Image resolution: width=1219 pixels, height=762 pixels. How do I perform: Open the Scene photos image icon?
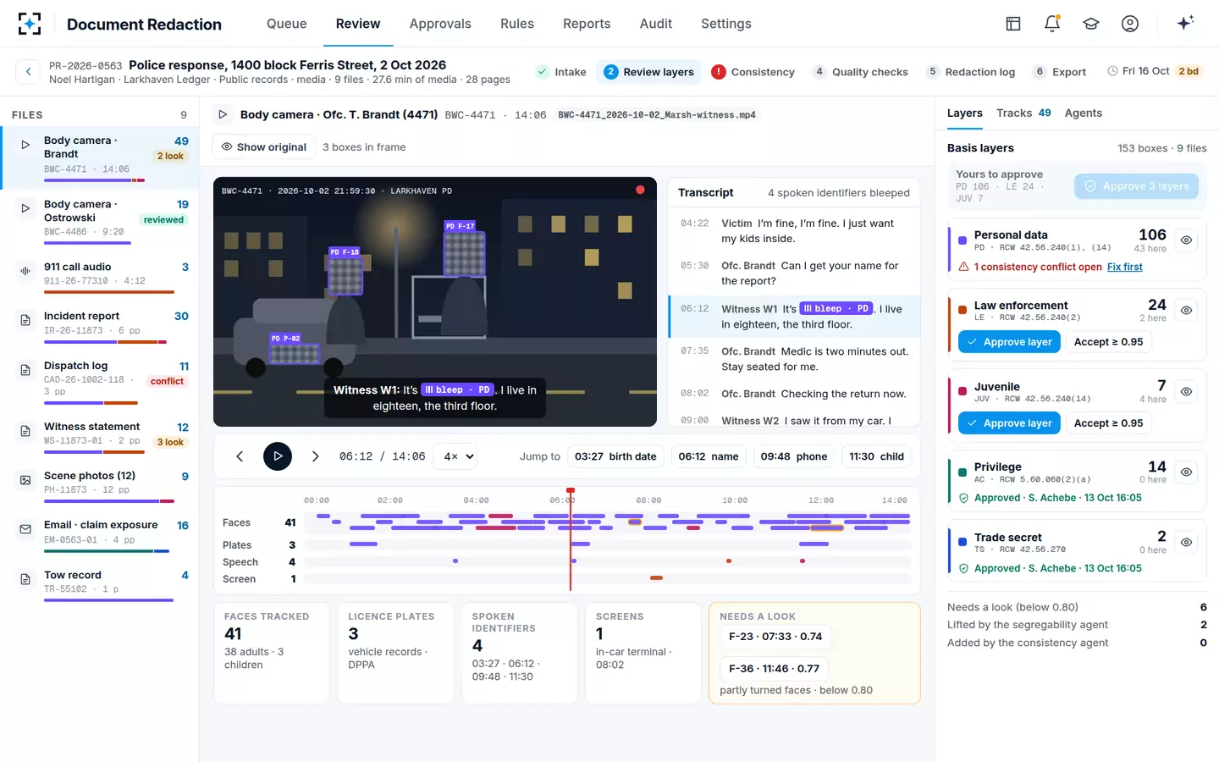(x=25, y=480)
